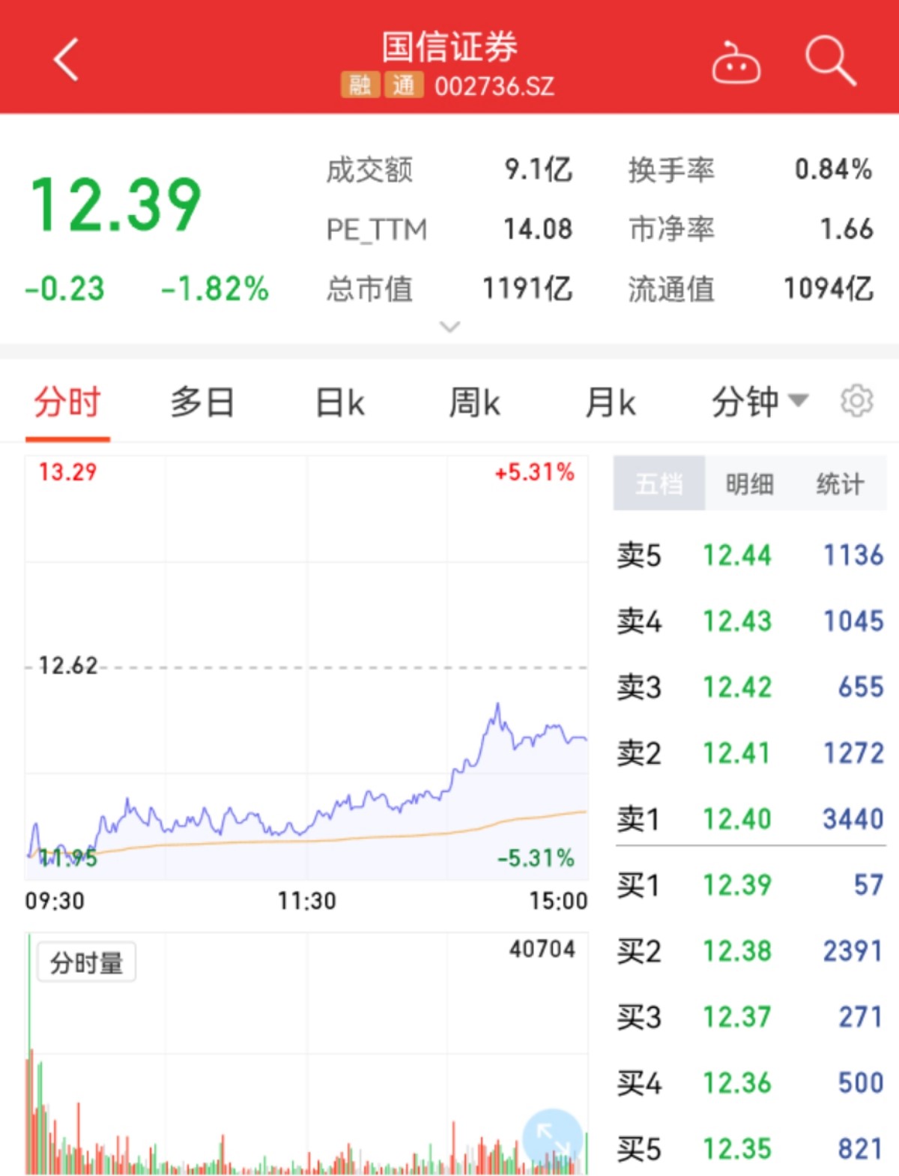Viewport: 899px width, 1176px height.
Task: Tap the 融 margin badge
Action: pos(360,85)
